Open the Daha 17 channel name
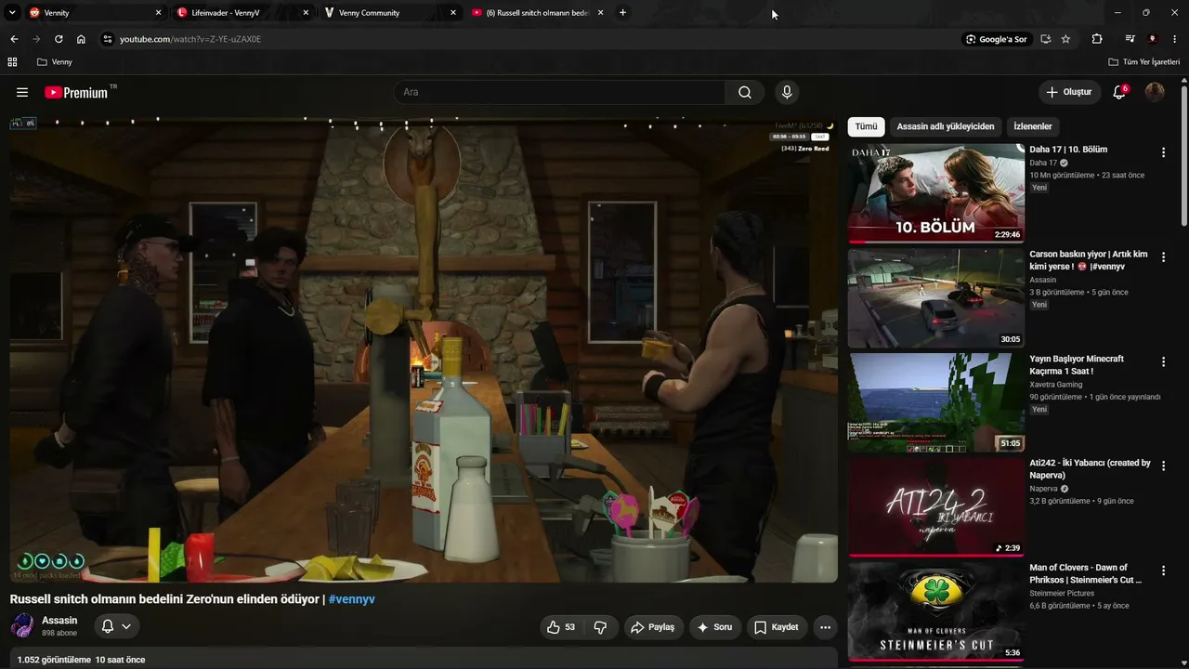The width and height of the screenshot is (1189, 669). click(x=1043, y=163)
